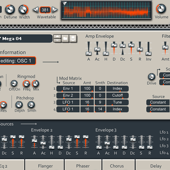Open the Phaser effect tab
The image size is (170, 170).
coord(83,165)
